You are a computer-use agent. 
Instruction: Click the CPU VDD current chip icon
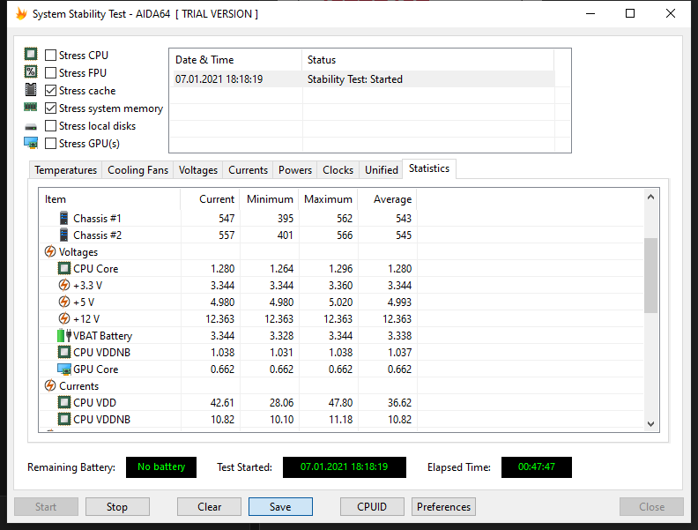pos(64,403)
